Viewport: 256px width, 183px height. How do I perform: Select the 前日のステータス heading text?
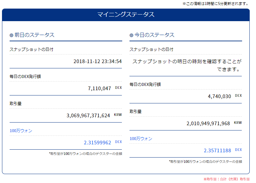(34, 35)
